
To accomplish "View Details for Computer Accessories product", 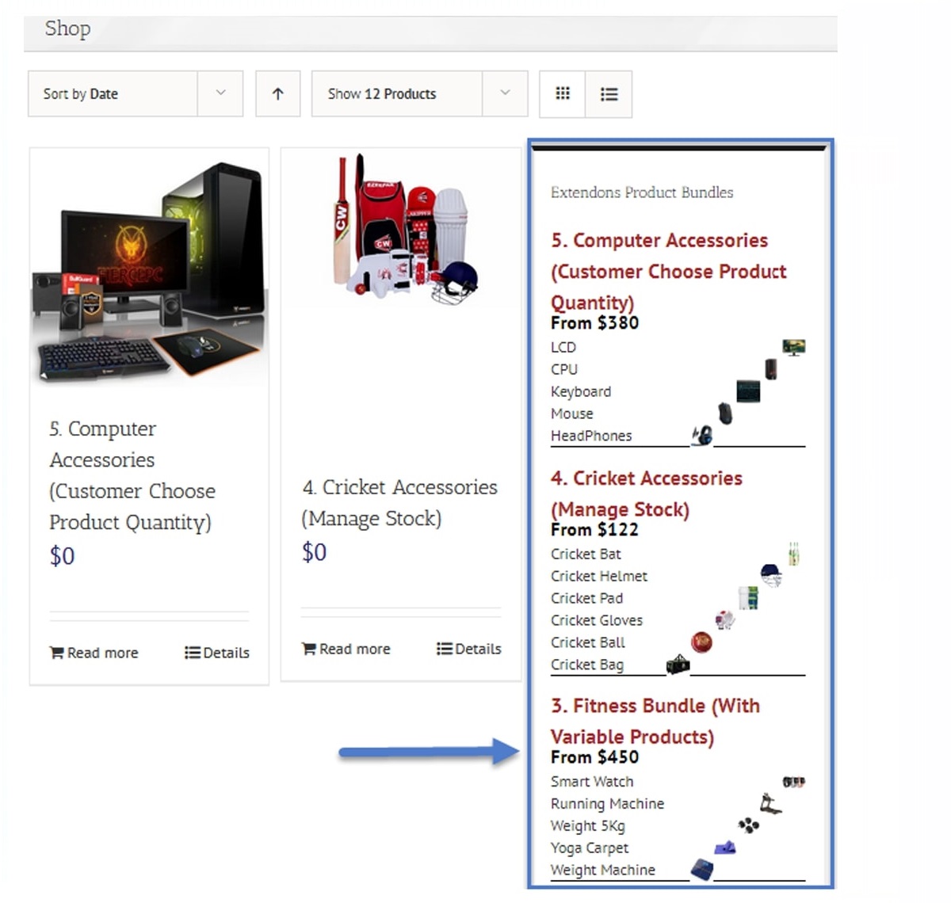I will coord(217,653).
